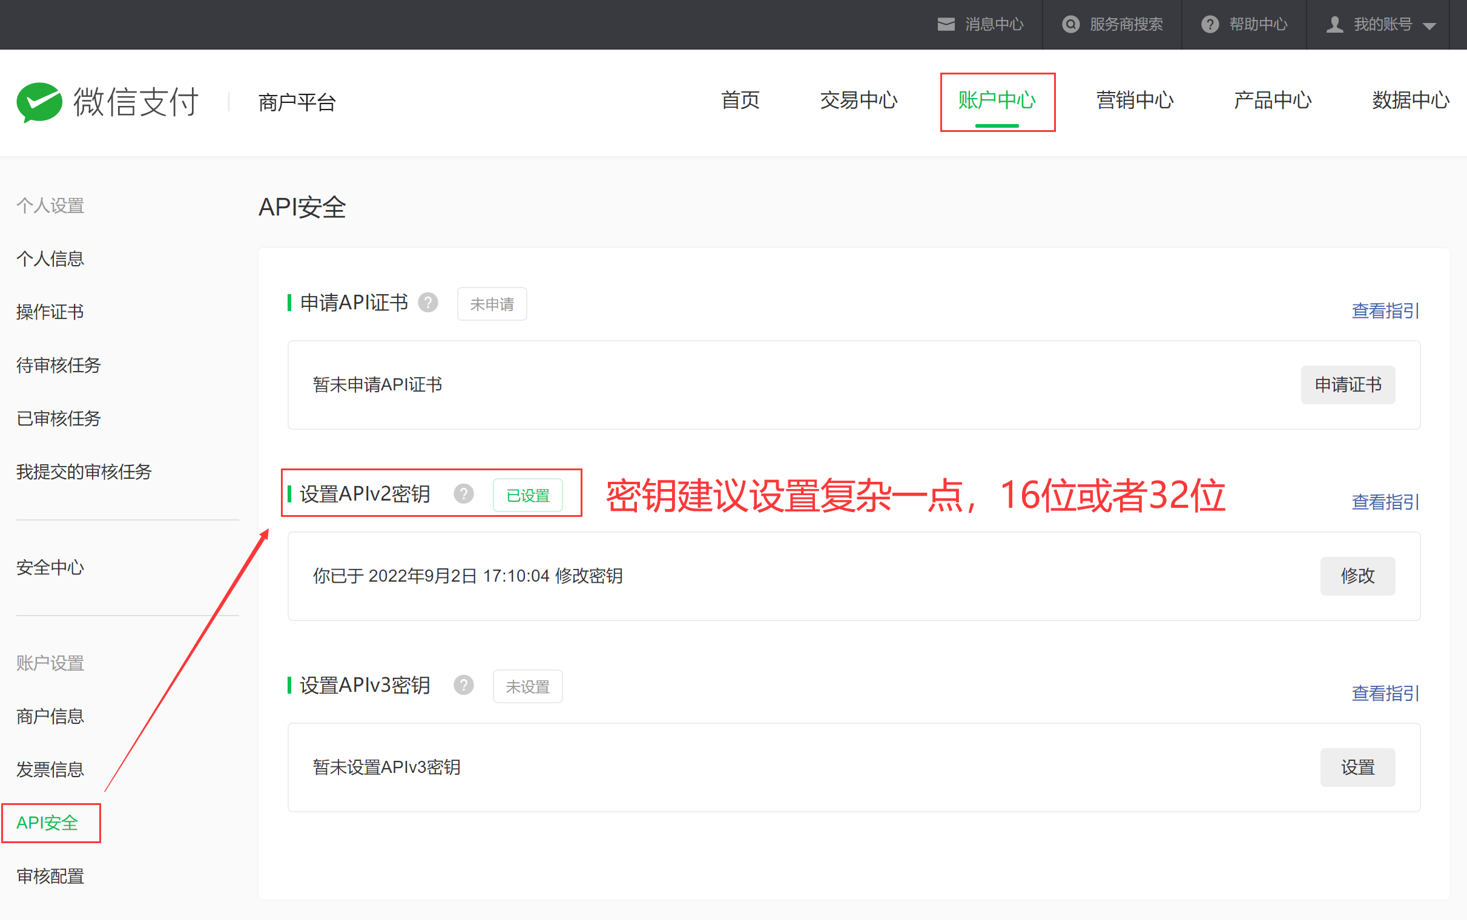Image resolution: width=1467 pixels, height=920 pixels.
Task: Click the help center question icon
Action: [1210, 24]
